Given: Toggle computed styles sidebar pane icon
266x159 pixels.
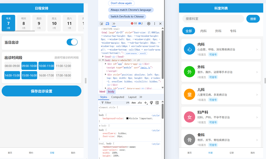Looking at the screenshot, I should tap(157, 103).
